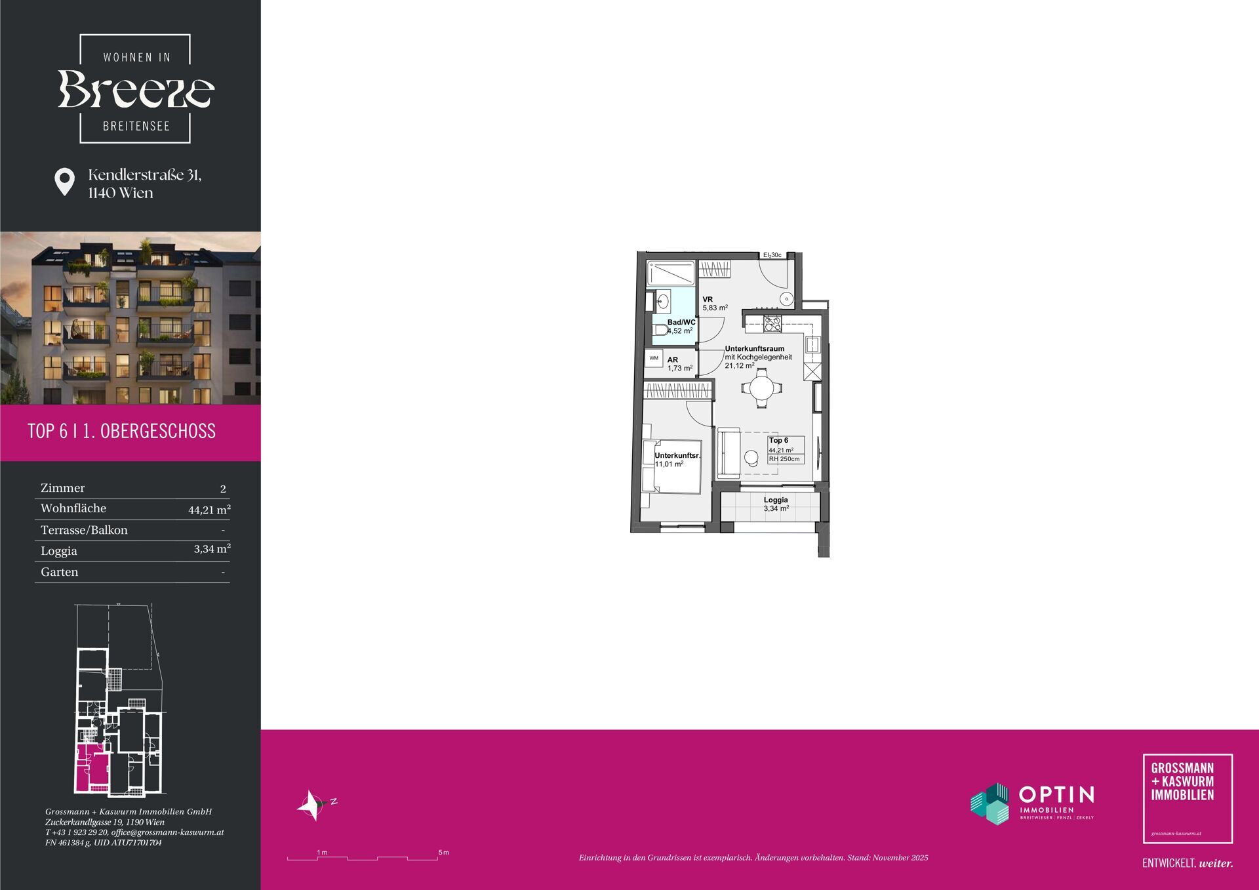Click the OPTIN Immobilien cube logo
Image resolution: width=1259 pixels, height=890 pixels.
(990, 803)
